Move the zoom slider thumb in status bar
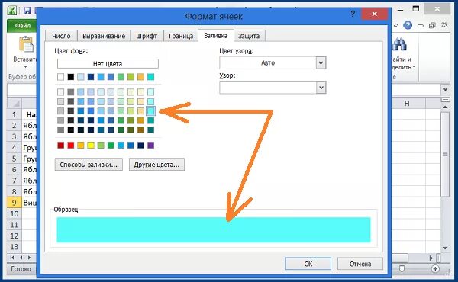Viewport: 458px width, 282px height. pos(402,268)
